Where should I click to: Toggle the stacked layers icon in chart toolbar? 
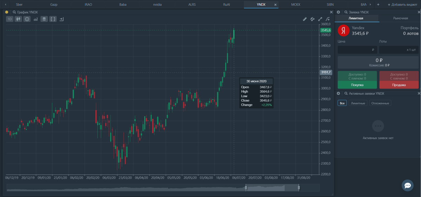[44, 19]
